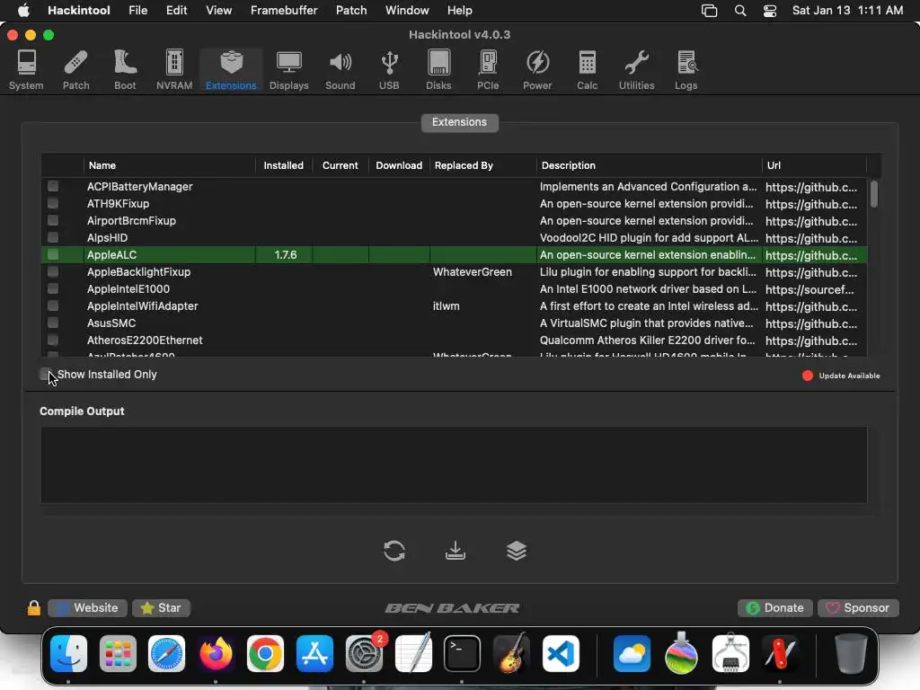This screenshot has width=920, height=690.
Task: Open the Patch menu in menu bar
Action: [351, 11]
